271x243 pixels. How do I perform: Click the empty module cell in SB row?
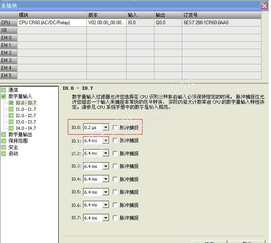click(x=52, y=30)
